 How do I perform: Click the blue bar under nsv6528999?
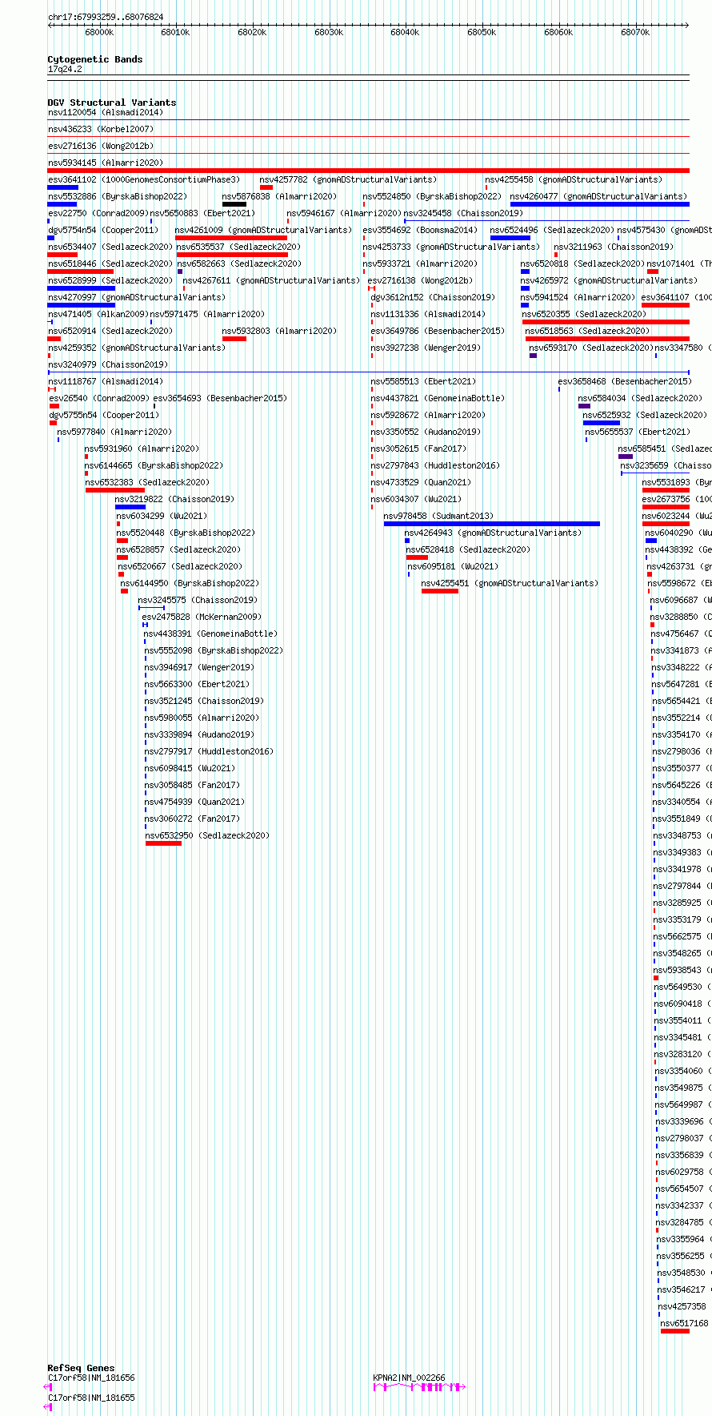click(81, 288)
